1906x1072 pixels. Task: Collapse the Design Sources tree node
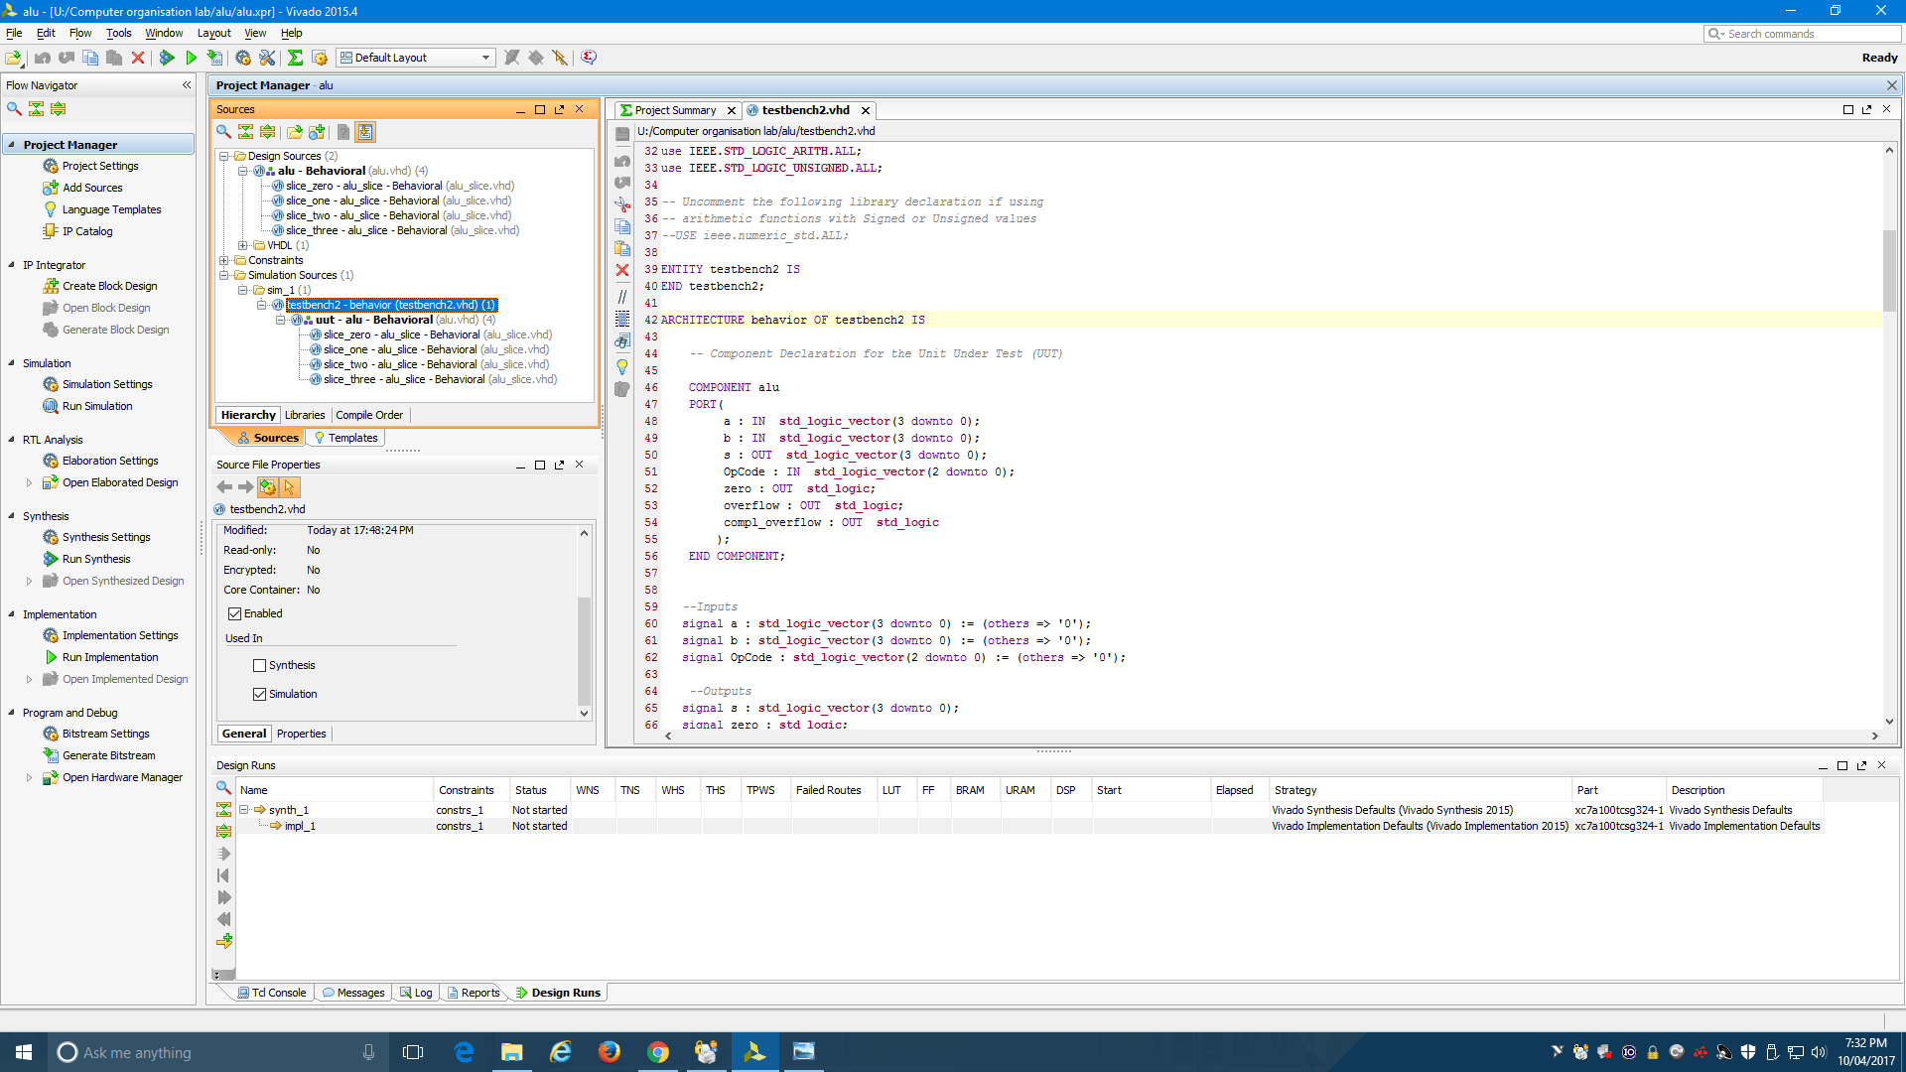pos(224,156)
